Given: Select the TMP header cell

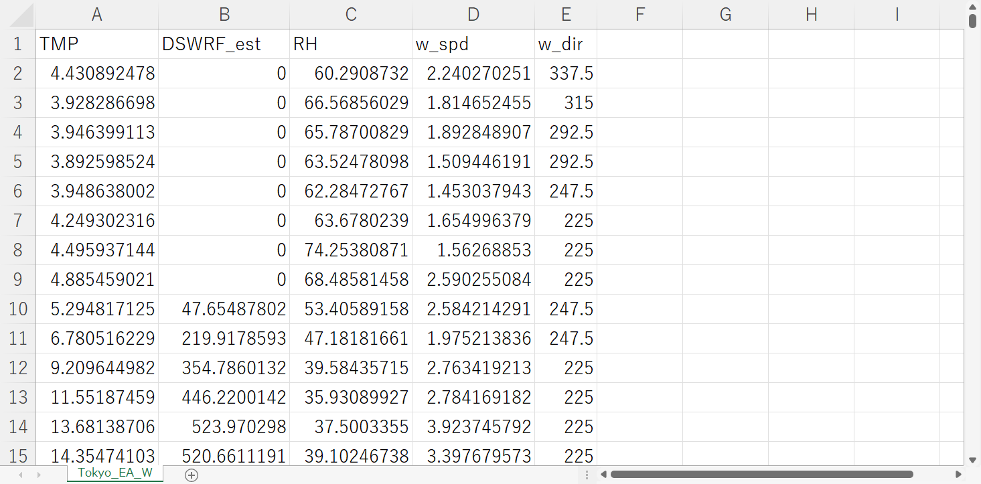Looking at the screenshot, I should [x=97, y=44].
